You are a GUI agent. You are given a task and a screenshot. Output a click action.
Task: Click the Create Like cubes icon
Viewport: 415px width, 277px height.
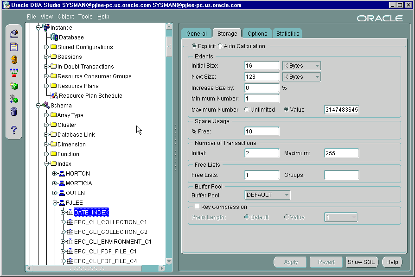(x=14, y=99)
